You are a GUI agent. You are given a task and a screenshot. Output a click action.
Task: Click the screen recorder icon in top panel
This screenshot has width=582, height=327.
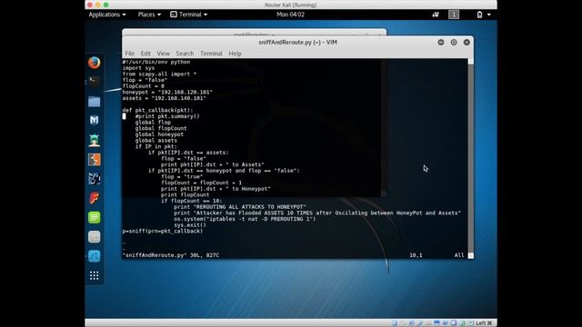coord(436,15)
